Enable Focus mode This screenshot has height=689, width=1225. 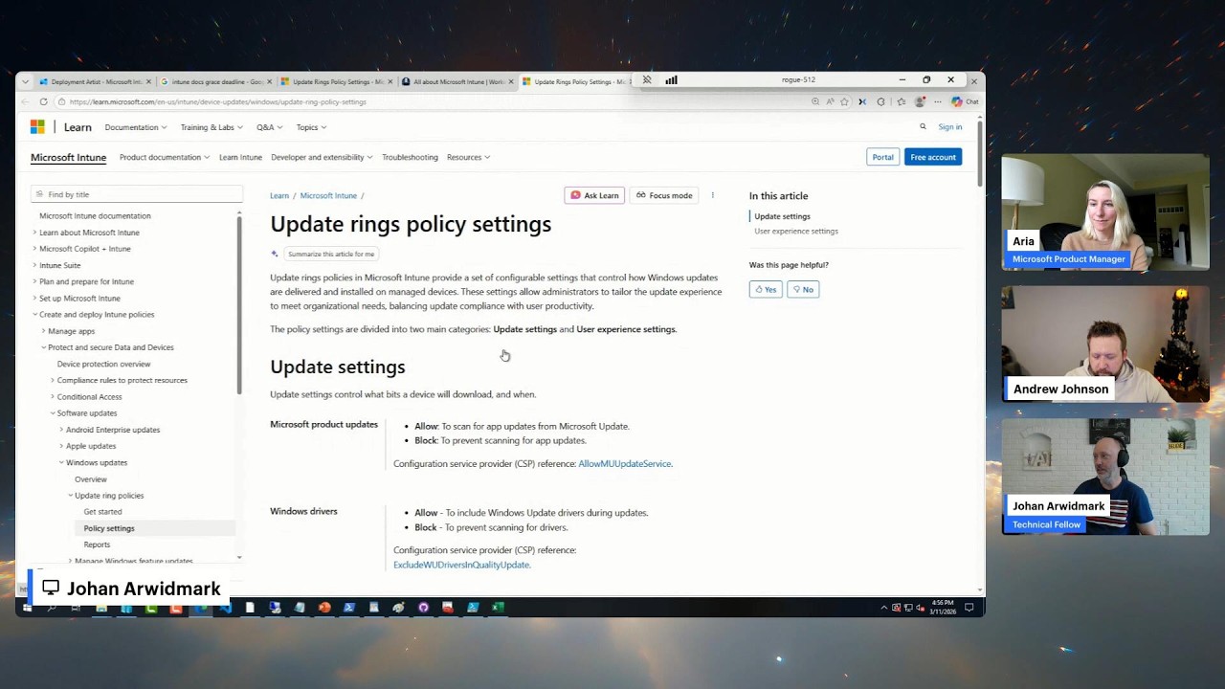click(664, 195)
